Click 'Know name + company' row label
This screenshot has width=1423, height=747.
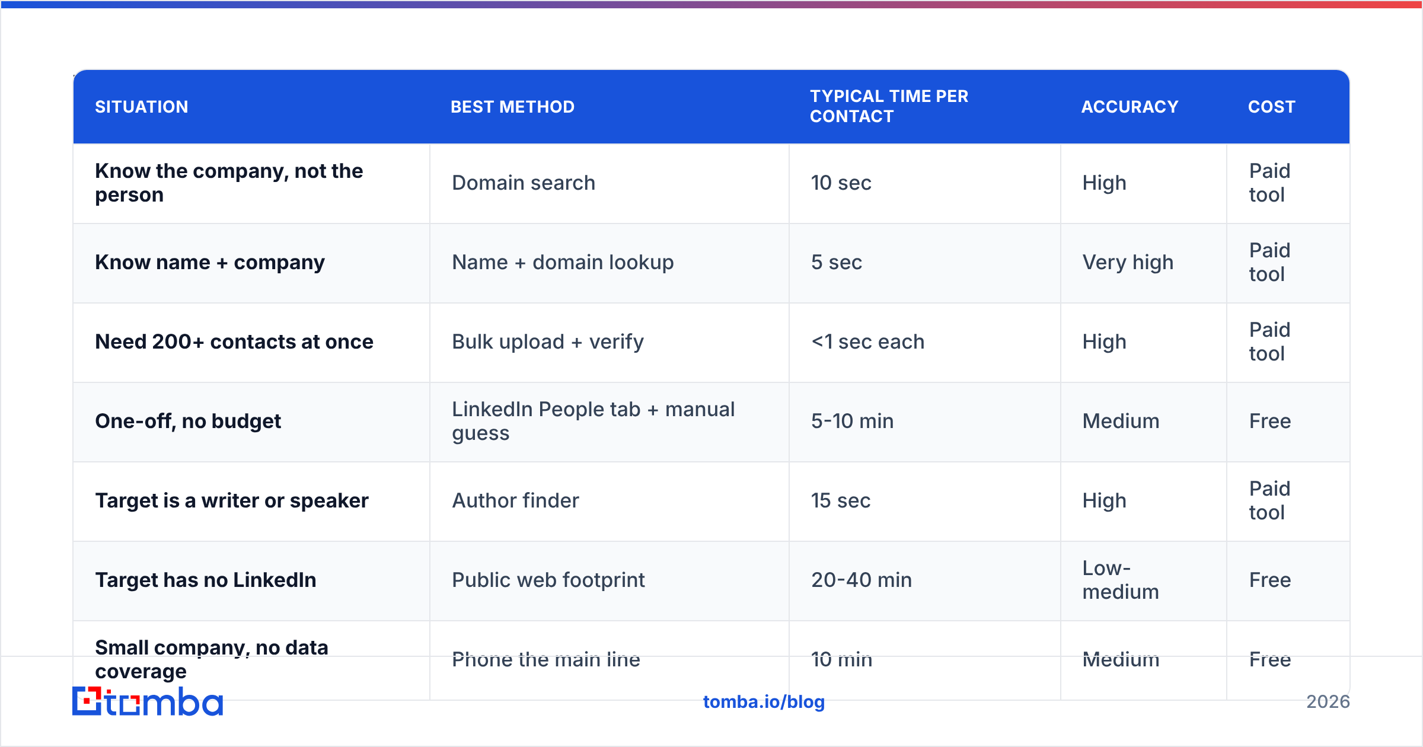(x=210, y=262)
